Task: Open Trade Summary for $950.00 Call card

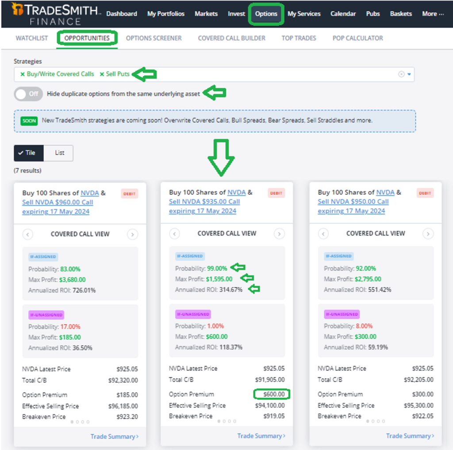Action: (410, 436)
